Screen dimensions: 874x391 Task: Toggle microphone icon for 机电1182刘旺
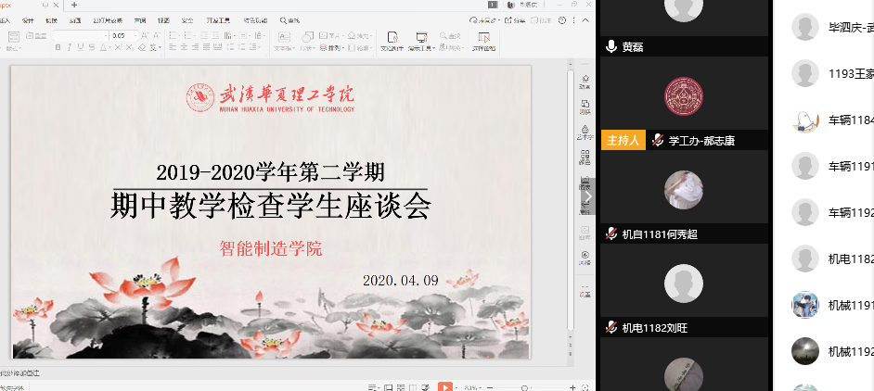click(x=611, y=328)
